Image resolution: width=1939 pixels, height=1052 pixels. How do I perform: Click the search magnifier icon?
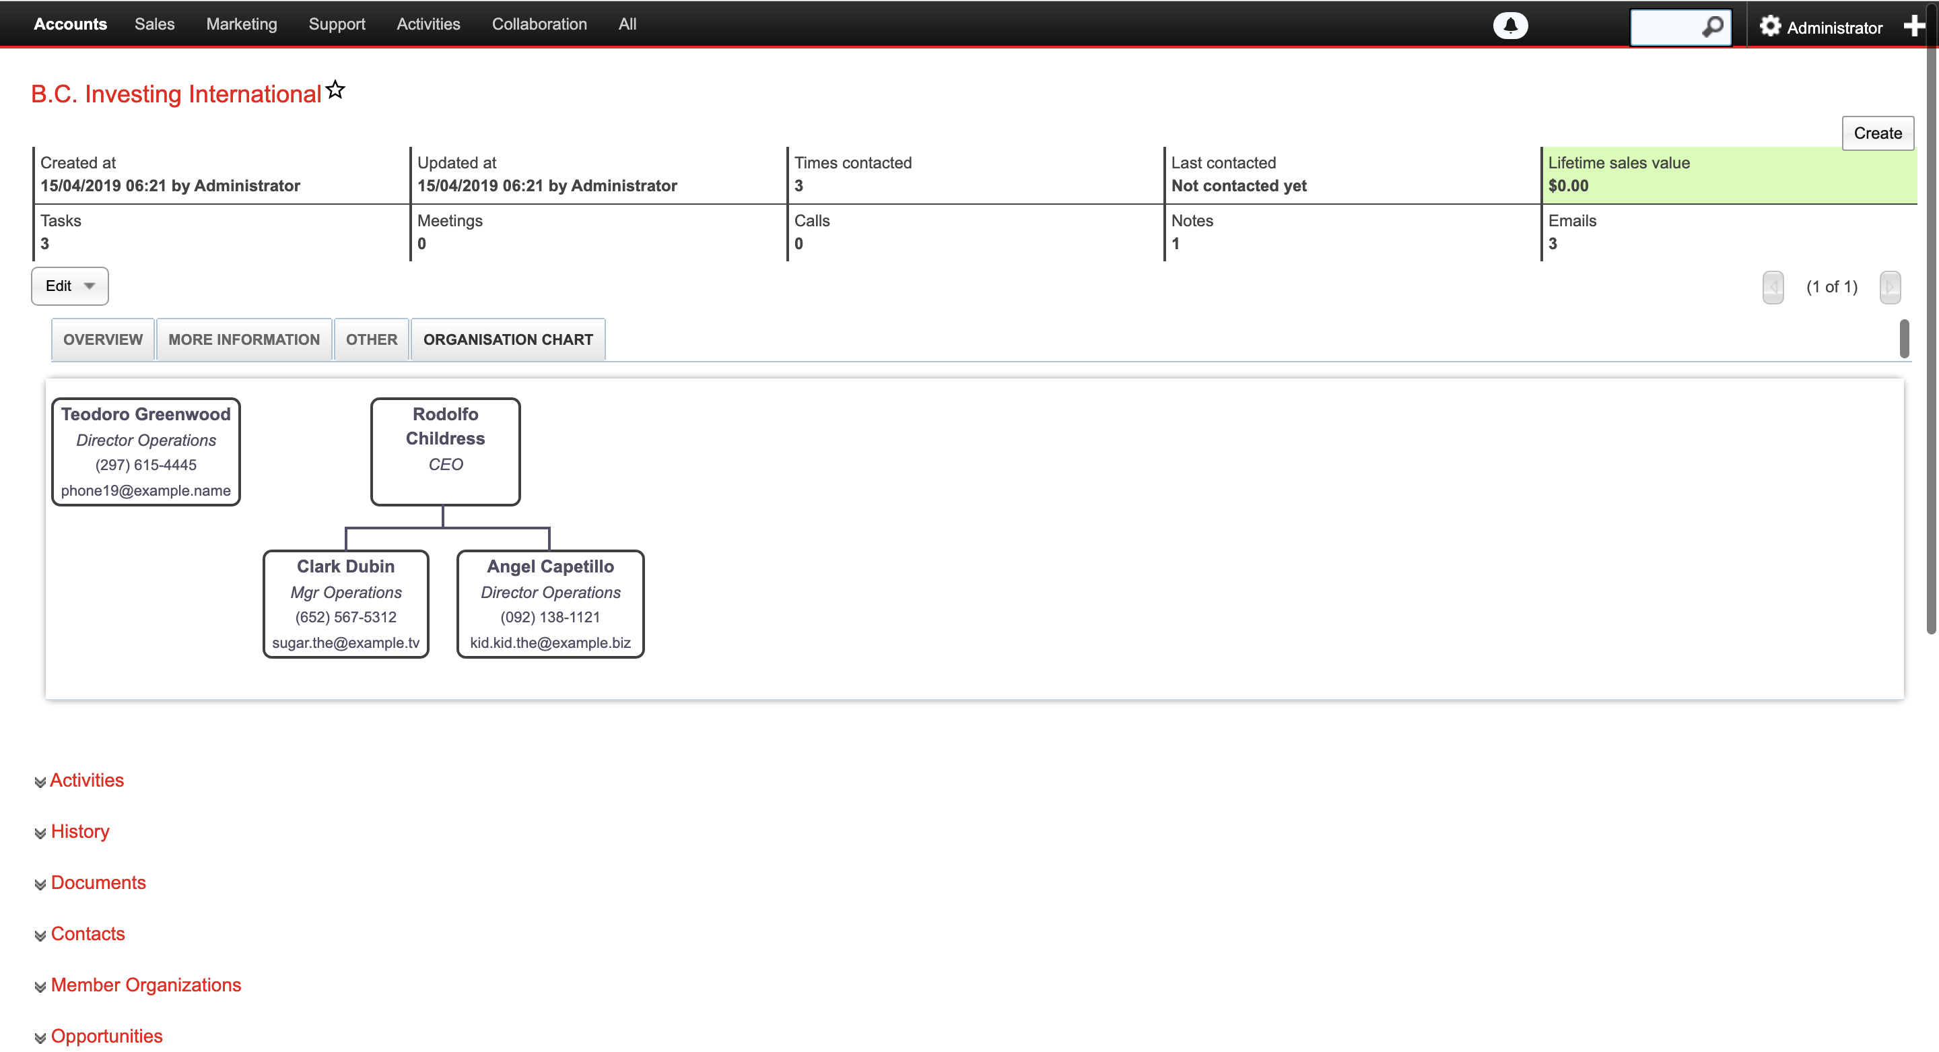point(1711,24)
